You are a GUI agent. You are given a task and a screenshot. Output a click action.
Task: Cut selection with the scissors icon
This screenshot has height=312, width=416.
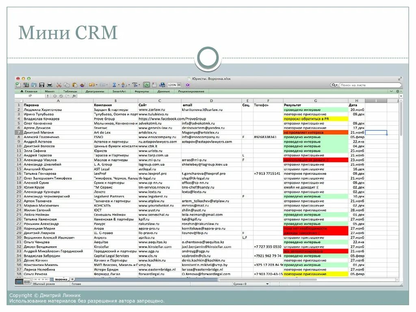pyautogui.click(x=59, y=85)
